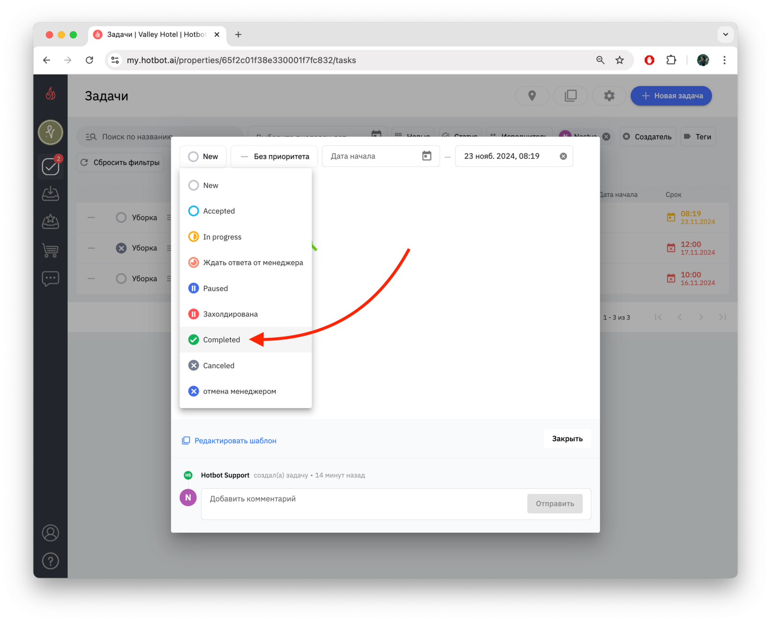Select Ждать ответа от менеджера status
Image resolution: width=771 pixels, height=622 pixels.
coord(246,263)
